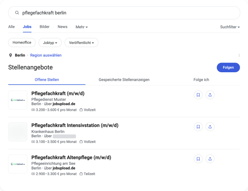The image size is (248, 191).
Task: Switch to the Alle tab
Action: pyautogui.click(x=11, y=27)
